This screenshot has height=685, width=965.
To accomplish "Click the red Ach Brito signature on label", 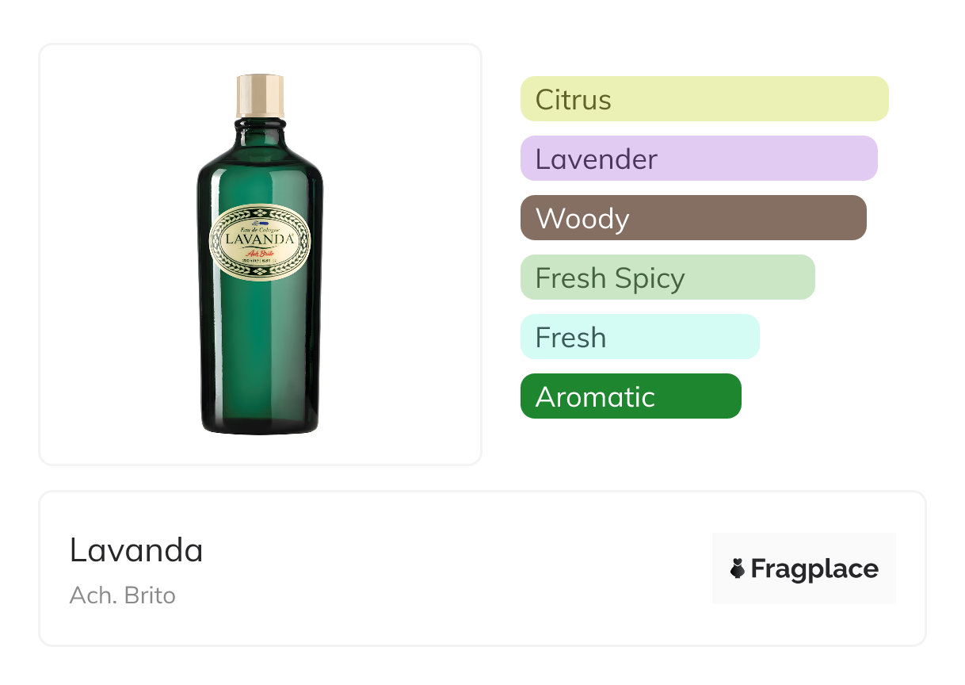I will 260,253.
